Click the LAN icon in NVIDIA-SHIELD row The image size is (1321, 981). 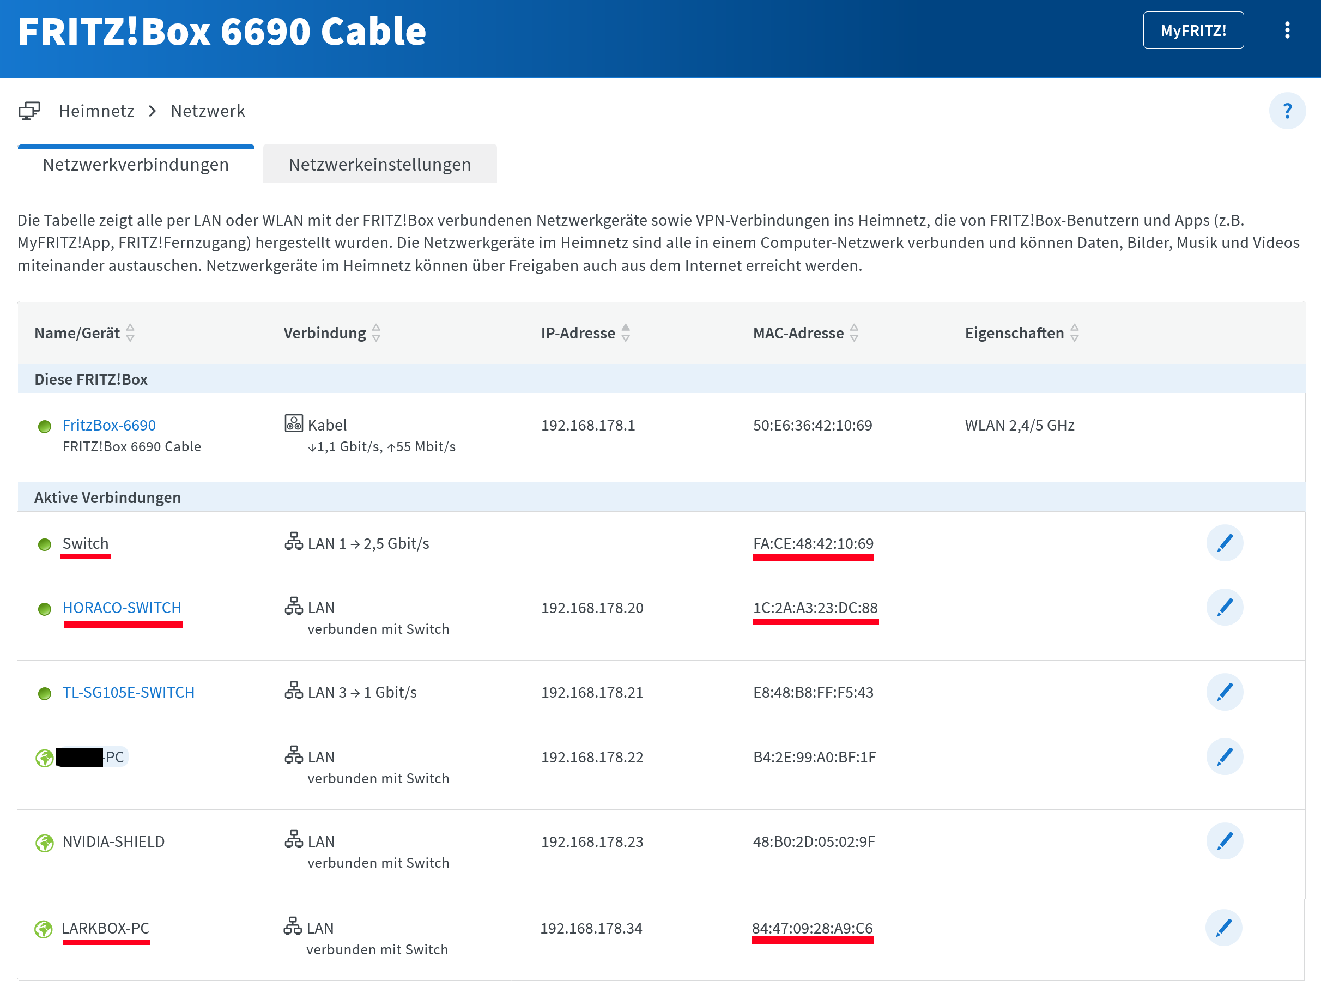point(294,840)
